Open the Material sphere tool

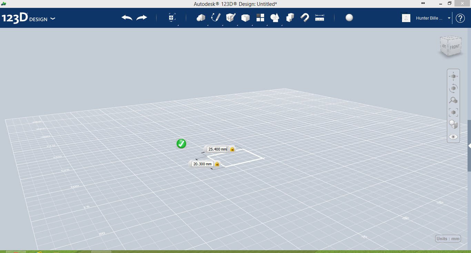pos(349,18)
